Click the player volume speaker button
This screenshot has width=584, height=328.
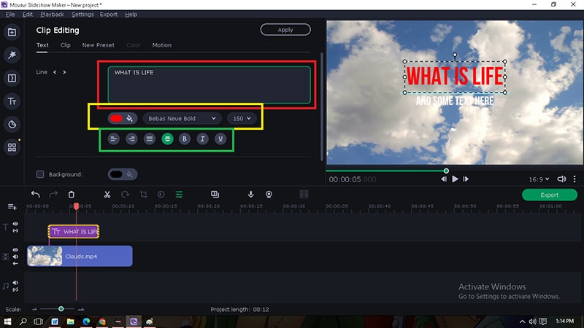[x=561, y=179]
